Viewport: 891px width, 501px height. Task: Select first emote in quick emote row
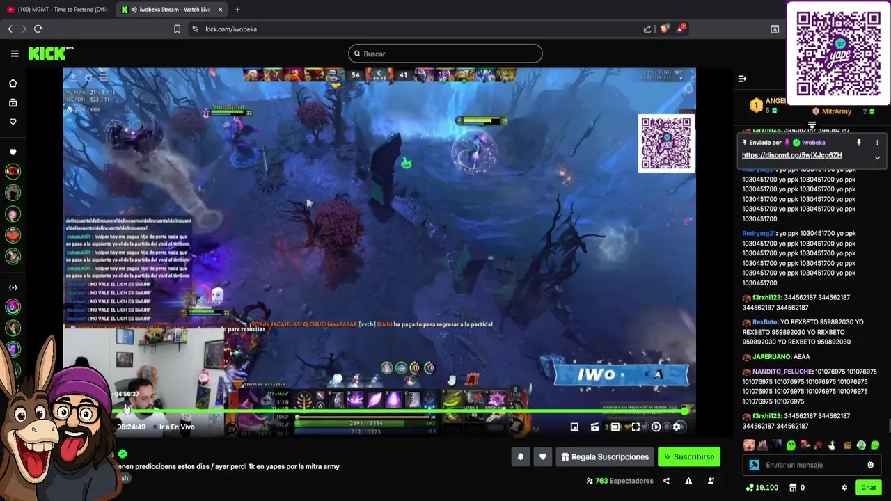pyautogui.click(x=749, y=445)
